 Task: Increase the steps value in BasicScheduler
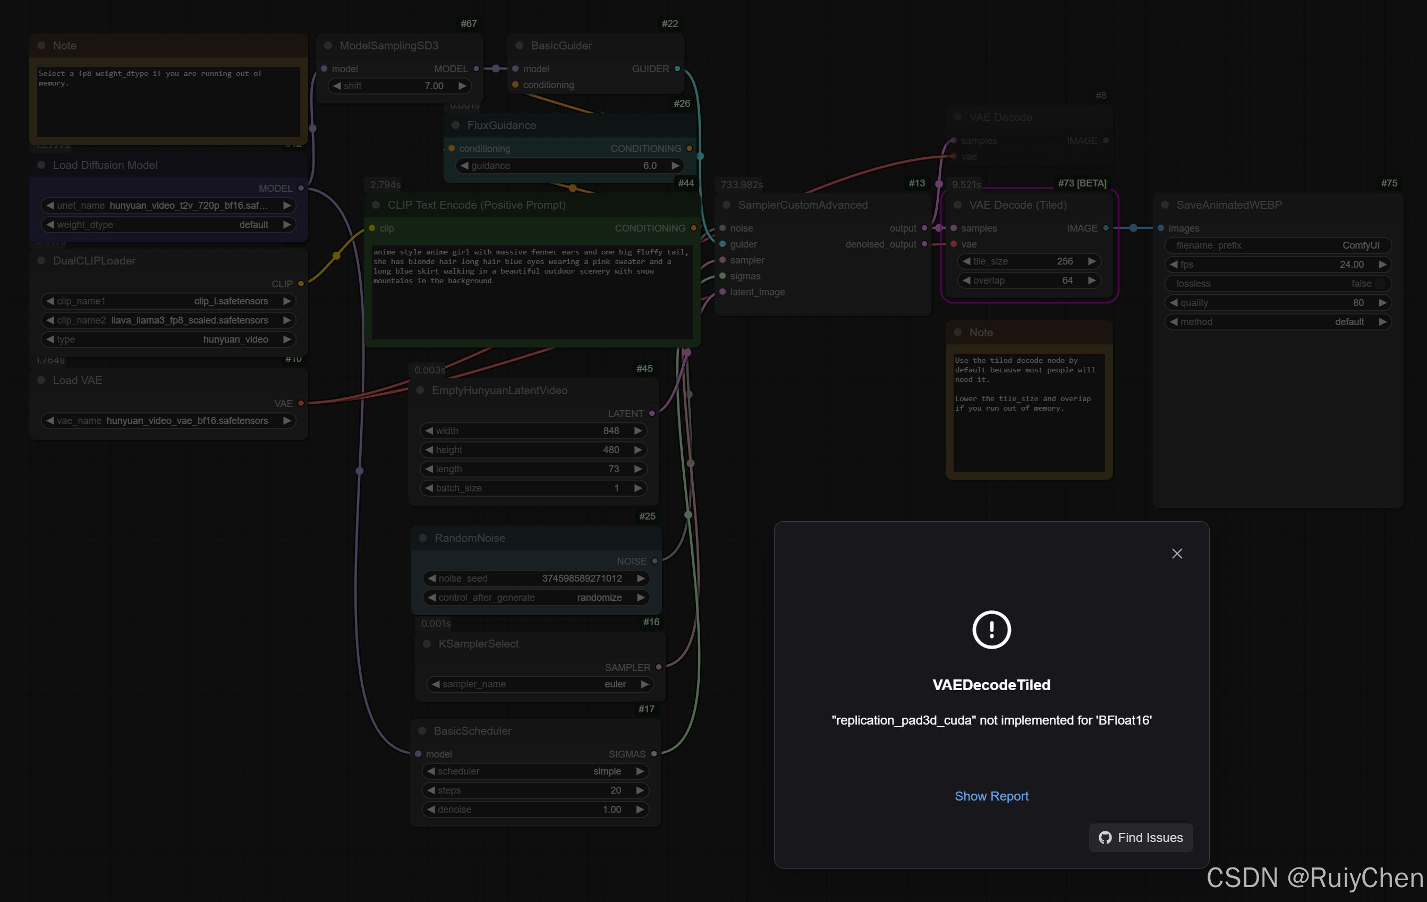click(x=640, y=790)
